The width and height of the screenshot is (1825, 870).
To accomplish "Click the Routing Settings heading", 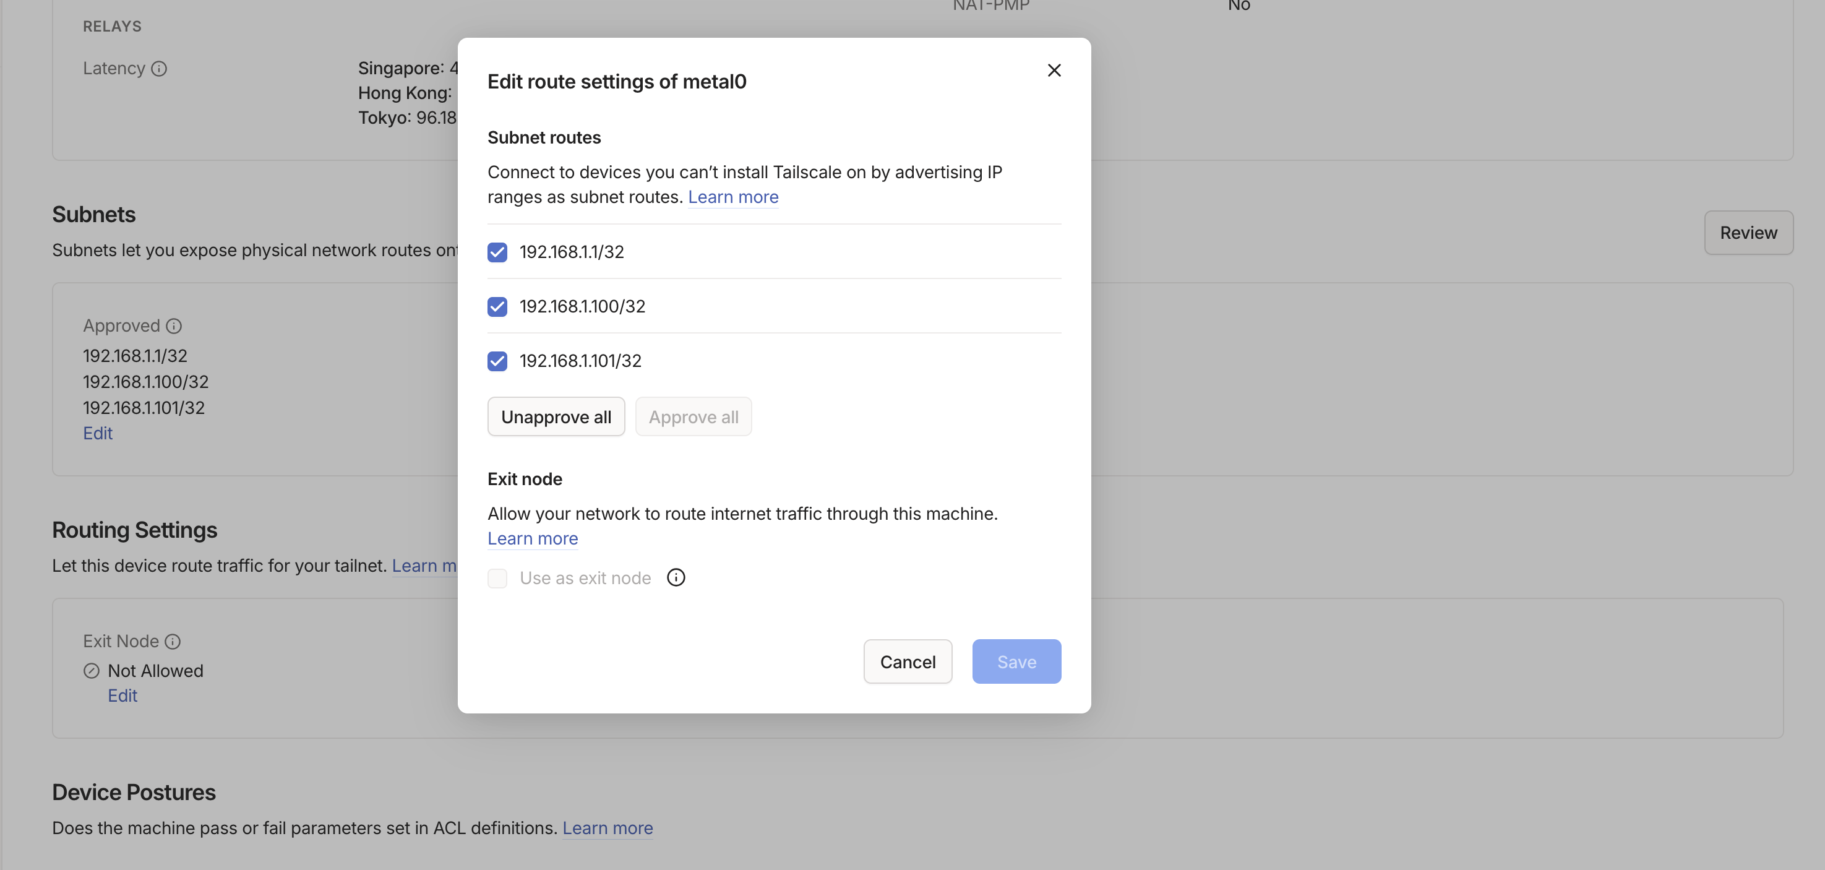I will click(135, 530).
